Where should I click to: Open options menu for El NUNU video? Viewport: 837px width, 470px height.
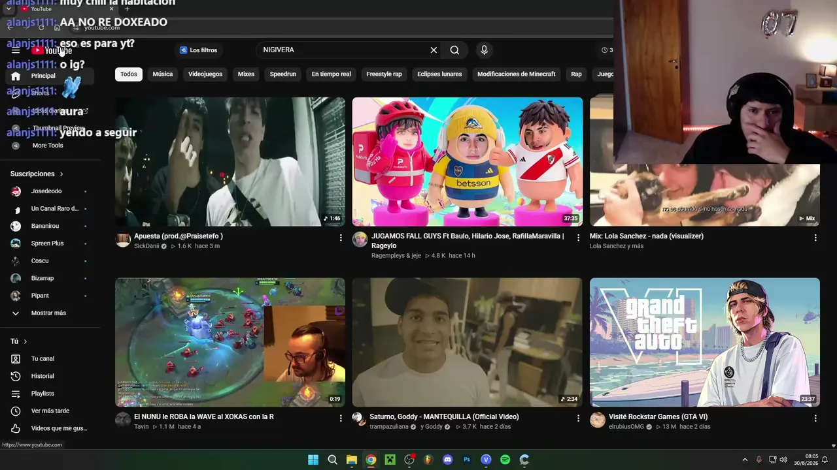tap(341, 418)
